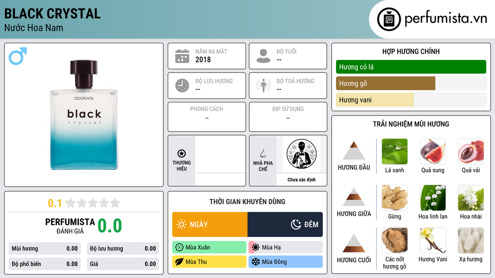Select the Gừng ginger note image
This screenshot has height=278, width=495.
click(x=394, y=198)
